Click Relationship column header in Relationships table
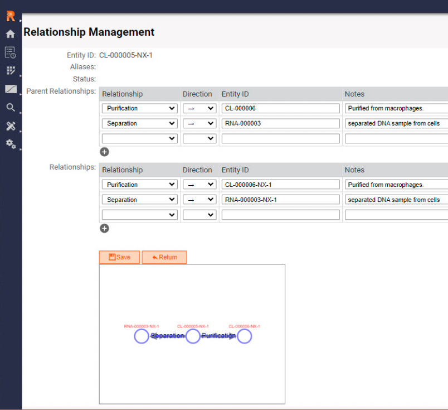Viewport: 448px width, 410px height. 122,170
